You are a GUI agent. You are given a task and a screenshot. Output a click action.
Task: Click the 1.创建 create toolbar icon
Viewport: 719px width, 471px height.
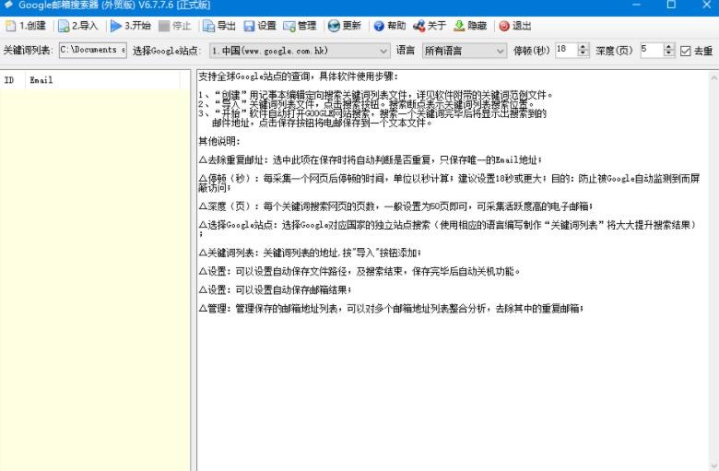pyautogui.click(x=10, y=26)
